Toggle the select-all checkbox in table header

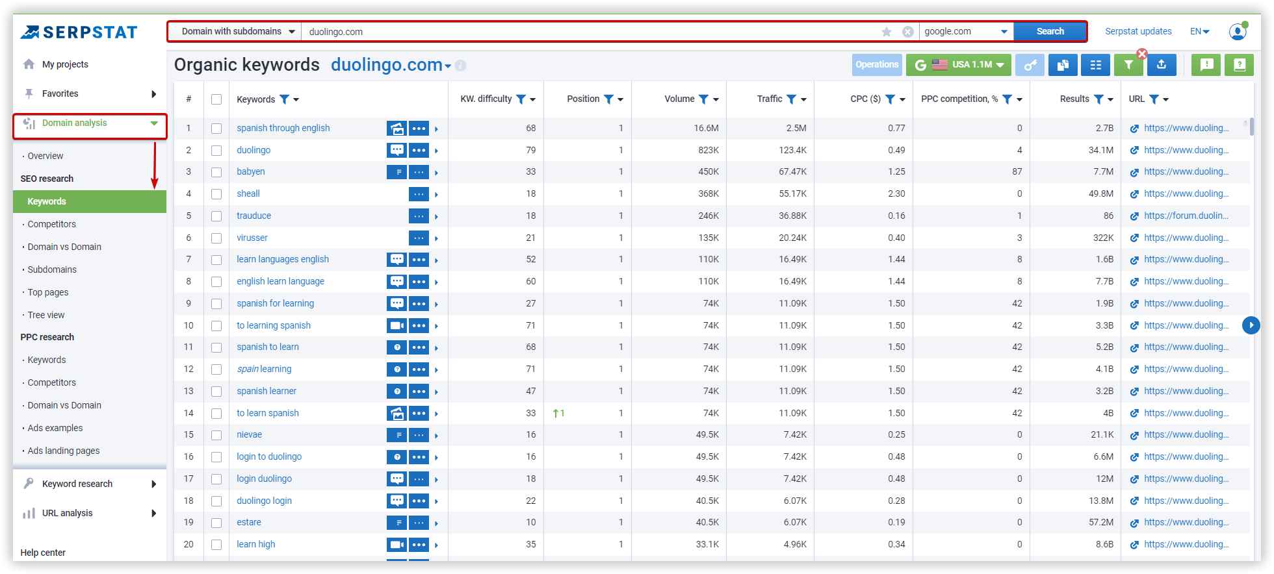(x=216, y=99)
